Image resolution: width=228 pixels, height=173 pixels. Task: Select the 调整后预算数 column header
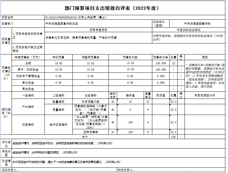[90, 57]
